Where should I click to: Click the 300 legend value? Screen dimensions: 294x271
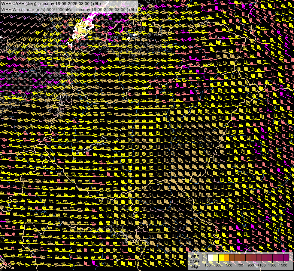tap(218, 265)
